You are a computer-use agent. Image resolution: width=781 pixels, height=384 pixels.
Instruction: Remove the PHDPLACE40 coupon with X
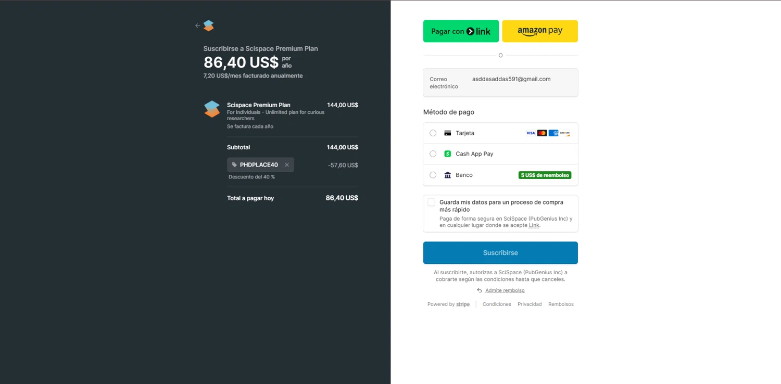pyautogui.click(x=287, y=165)
